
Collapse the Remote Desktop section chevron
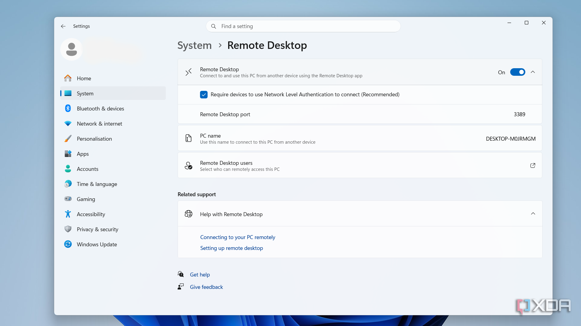coord(533,72)
